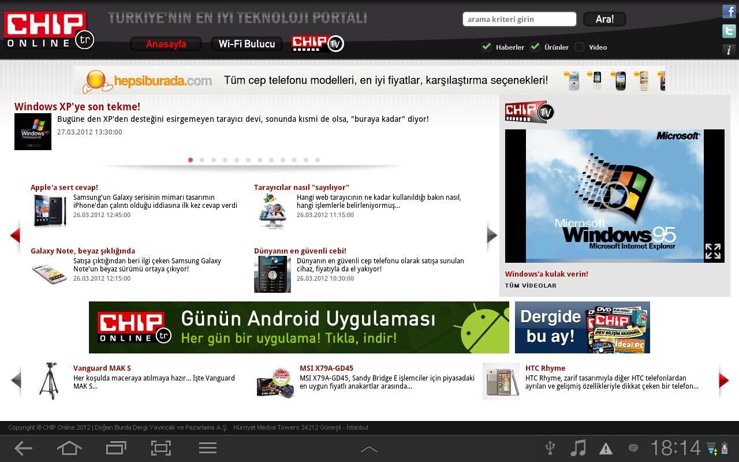Open the Wi-Fi Bulucu tab
The height and width of the screenshot is (462, 739).
(x=247, y=44)
